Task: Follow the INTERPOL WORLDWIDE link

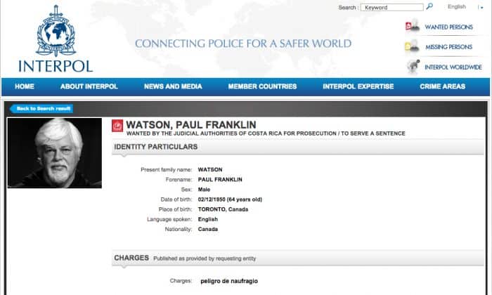Action: (453, 67)
